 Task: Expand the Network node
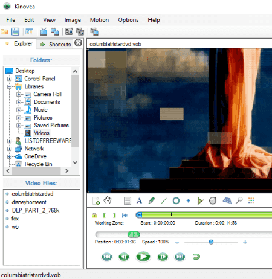tap(9, 149)
